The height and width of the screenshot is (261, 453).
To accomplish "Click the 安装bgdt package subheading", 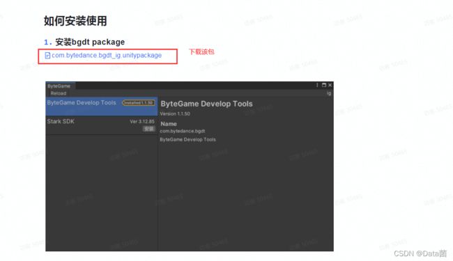I will tap(90, 42).
